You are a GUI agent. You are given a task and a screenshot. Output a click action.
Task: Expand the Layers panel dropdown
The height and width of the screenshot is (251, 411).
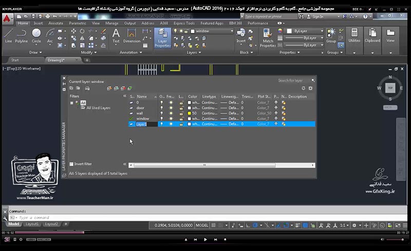click(194, 52)
